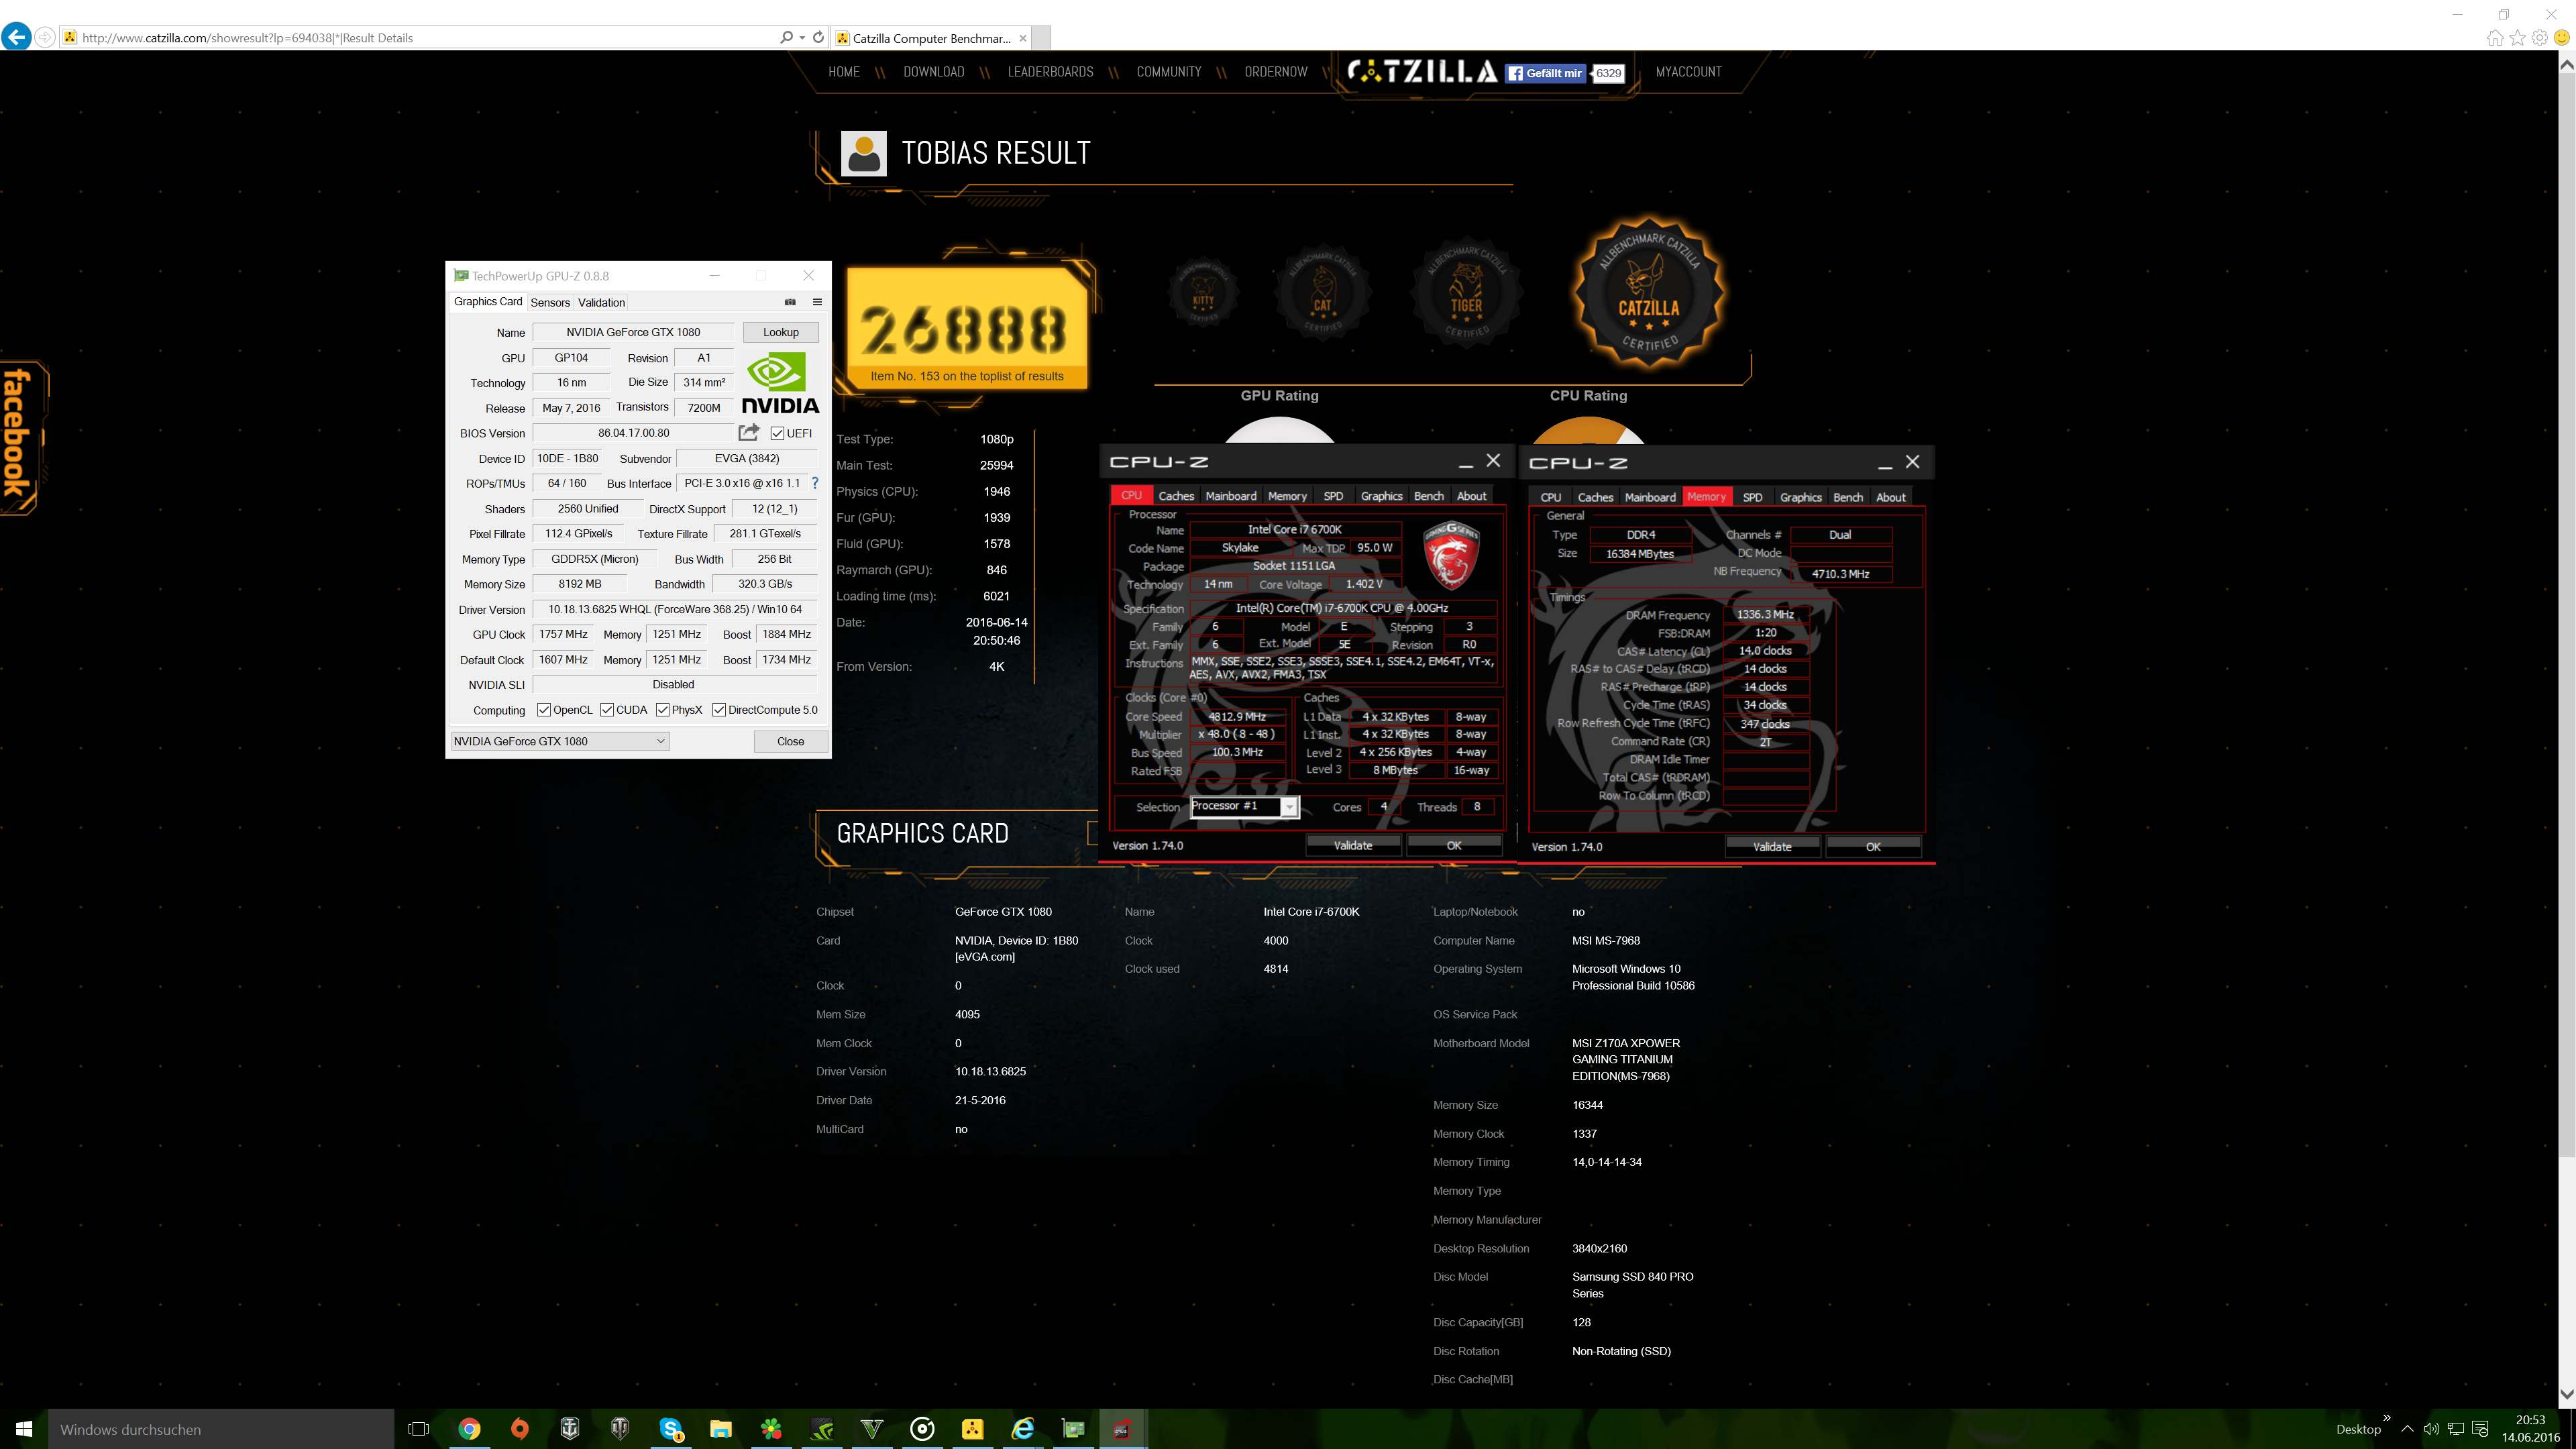Click the ORDERNOW navigation link

tap(1276, 72)
